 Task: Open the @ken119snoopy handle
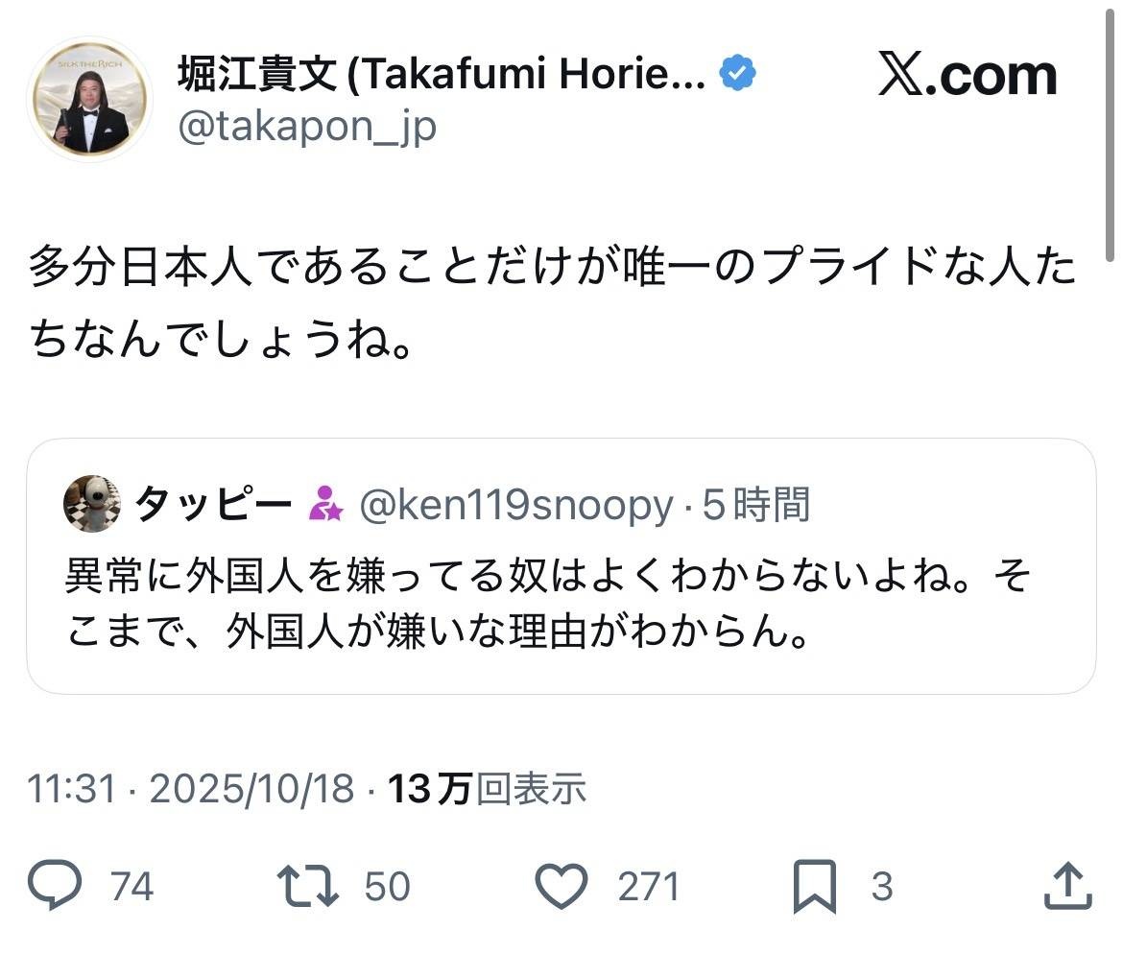pyautogui.click(x=515, y=504)
